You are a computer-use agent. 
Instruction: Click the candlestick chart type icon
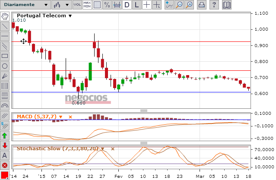coord(57,5)
